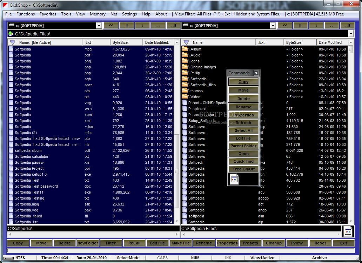Open the Settings menu
This screenshot has width=362, height=263.
[x=129, y=14]
